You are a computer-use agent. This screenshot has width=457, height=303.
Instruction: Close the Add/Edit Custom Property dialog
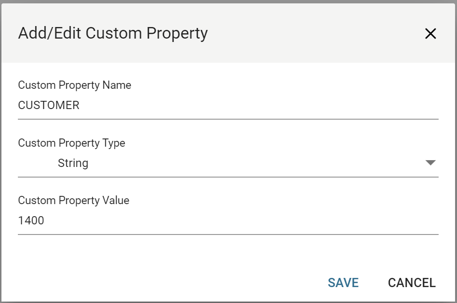point(430,34)
